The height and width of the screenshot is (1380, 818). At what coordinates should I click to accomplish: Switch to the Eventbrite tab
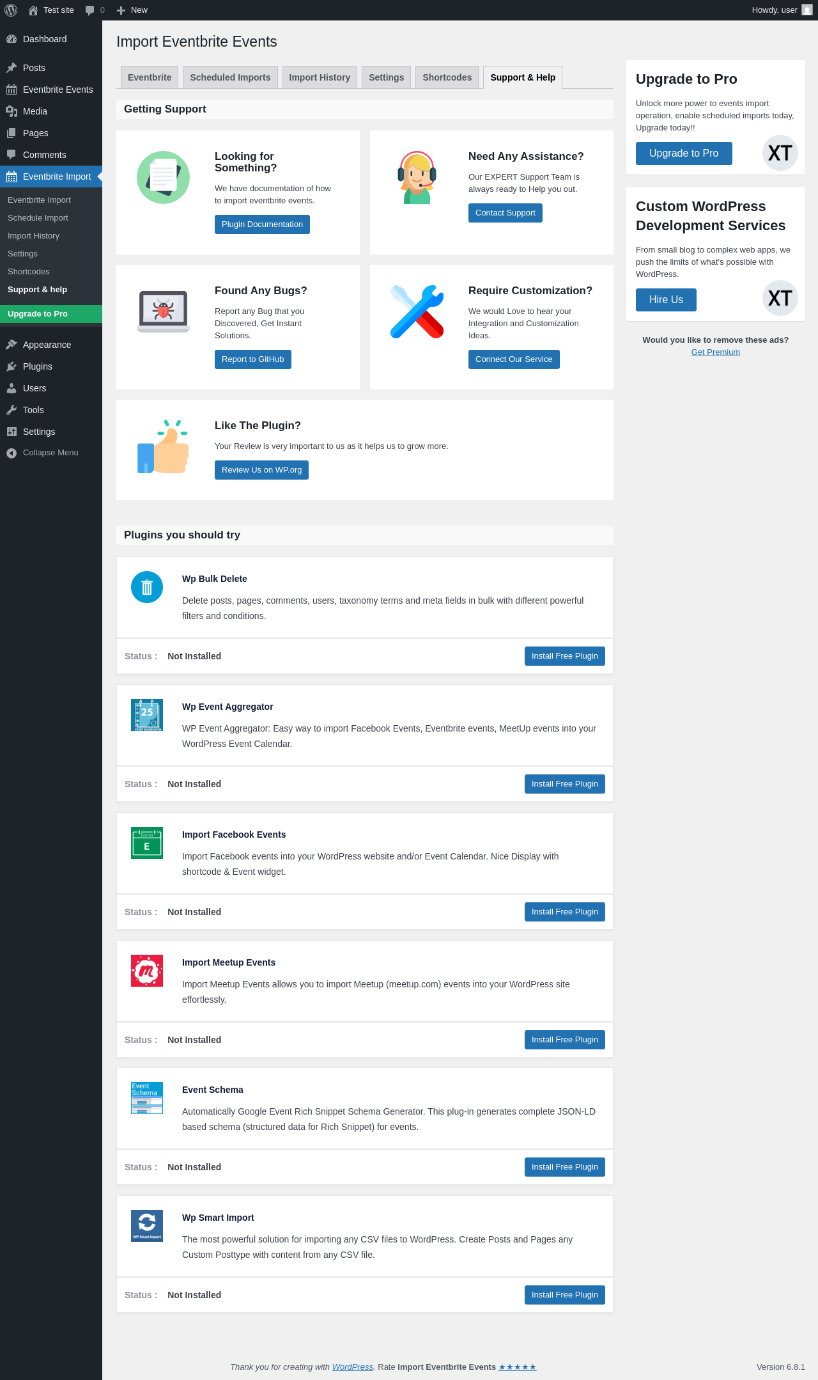(150, 77)
